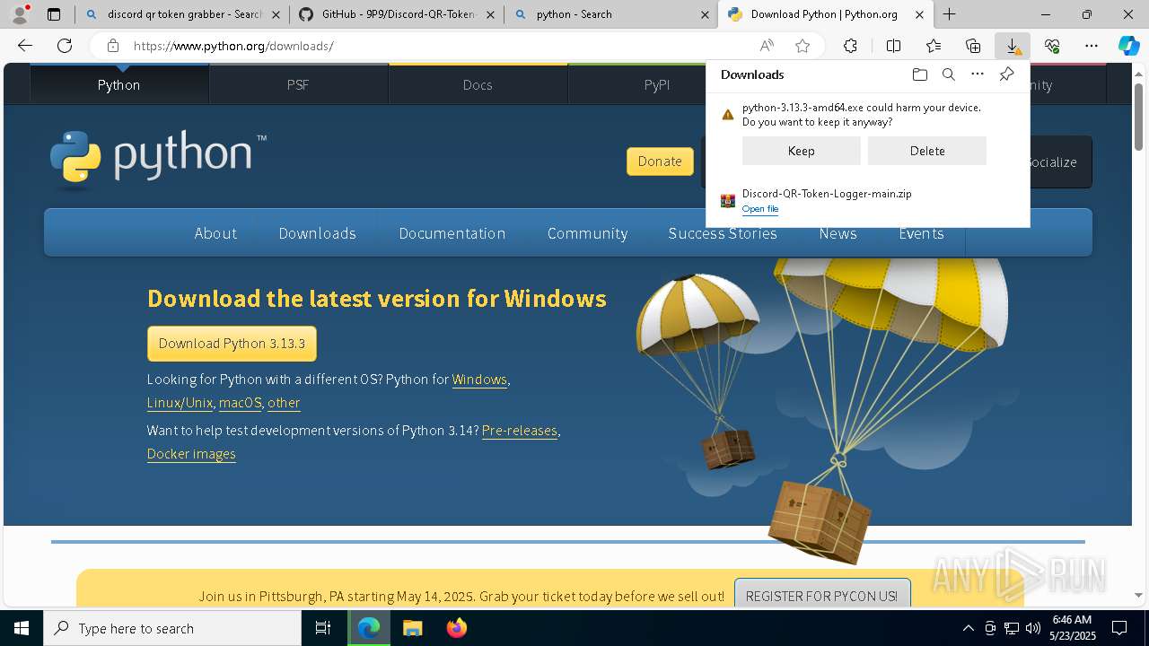Viewport: 1149px width, 646px height.
Task: Open the Windows Start menu
Action: point(22,628)
